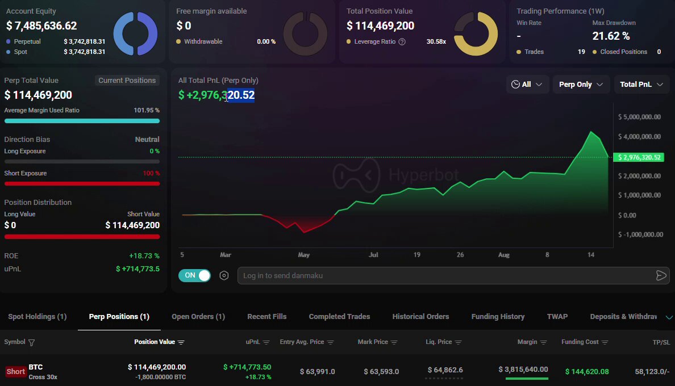Click the BTC Short badge
Image resolution: width=675 pixels, height=386 pixels.
click(x=16, y=372)
